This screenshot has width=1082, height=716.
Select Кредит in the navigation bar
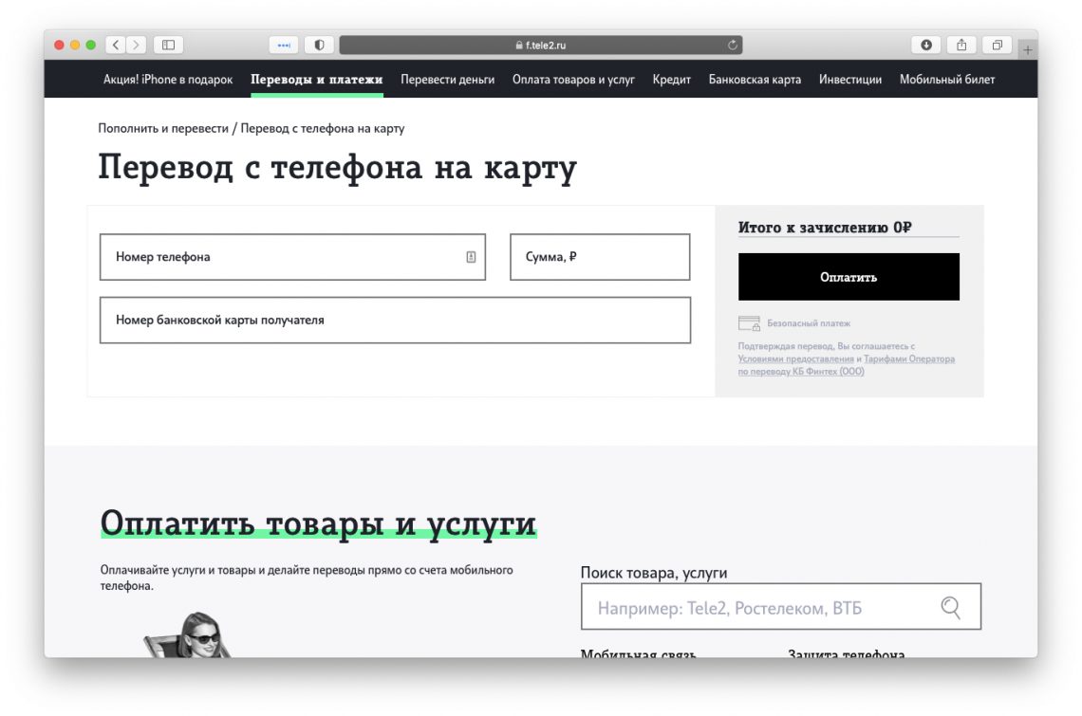[672, 80]
